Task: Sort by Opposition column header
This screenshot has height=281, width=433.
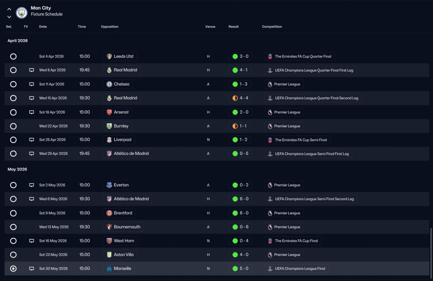Action: [x=110, y=27]
